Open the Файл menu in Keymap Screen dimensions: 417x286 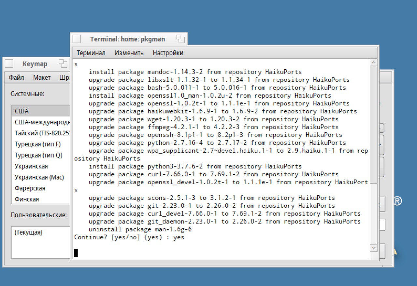click(x=16, y=77)
